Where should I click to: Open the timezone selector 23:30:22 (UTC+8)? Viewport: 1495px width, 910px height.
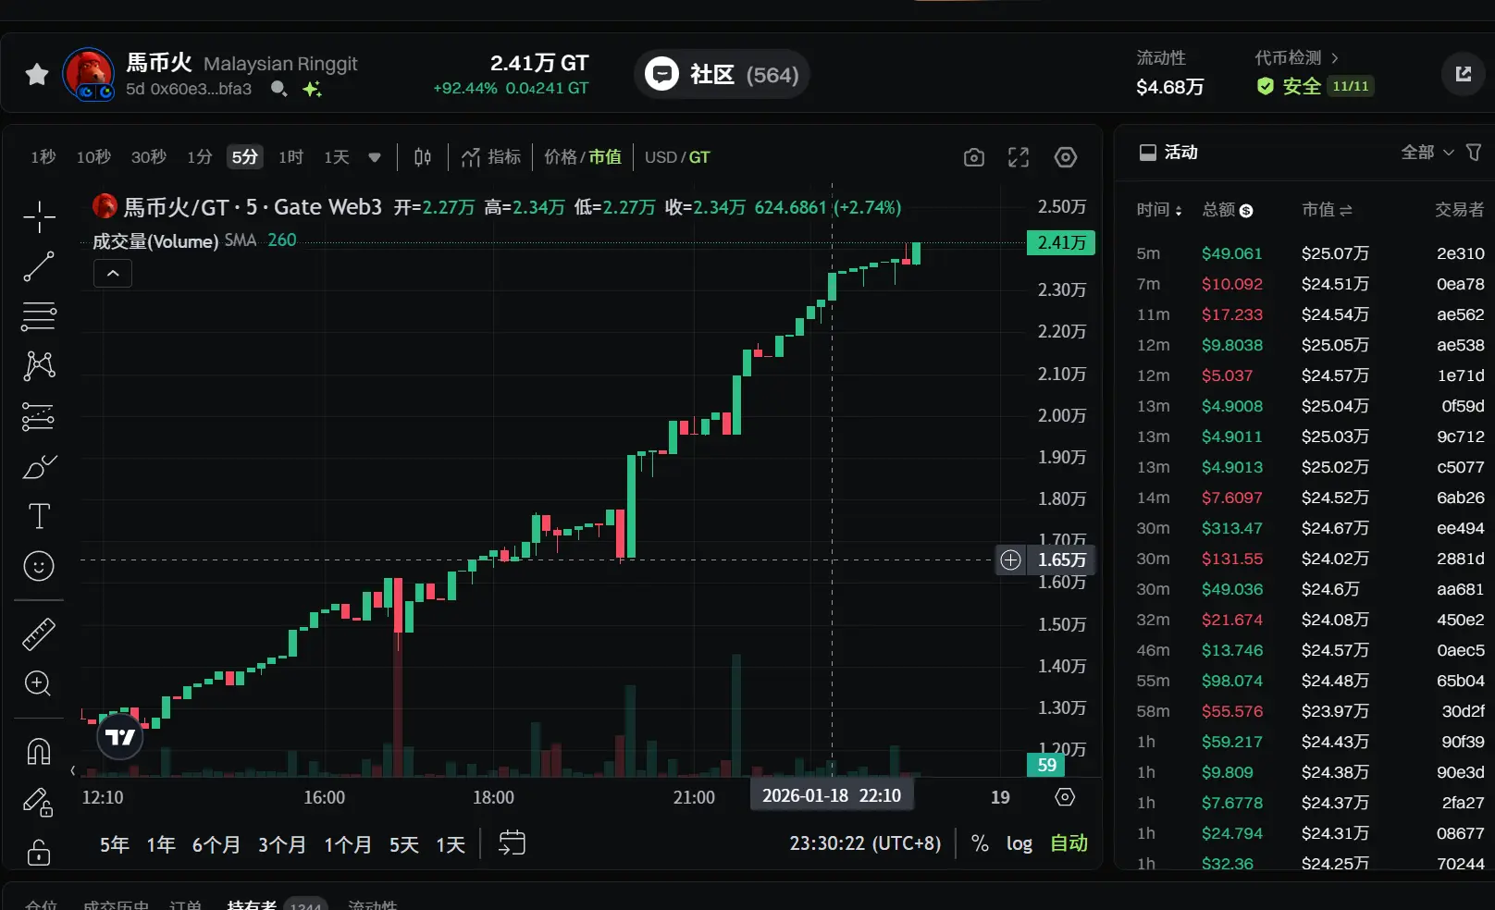point(865,843)
